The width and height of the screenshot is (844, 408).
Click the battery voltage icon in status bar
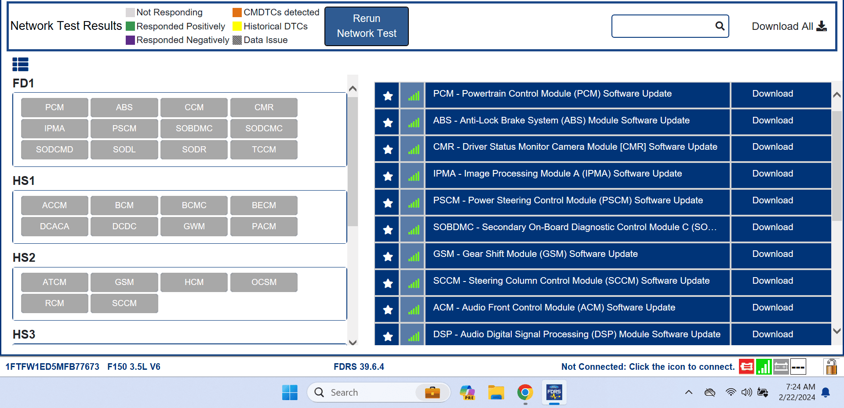[x=781, y=366]
